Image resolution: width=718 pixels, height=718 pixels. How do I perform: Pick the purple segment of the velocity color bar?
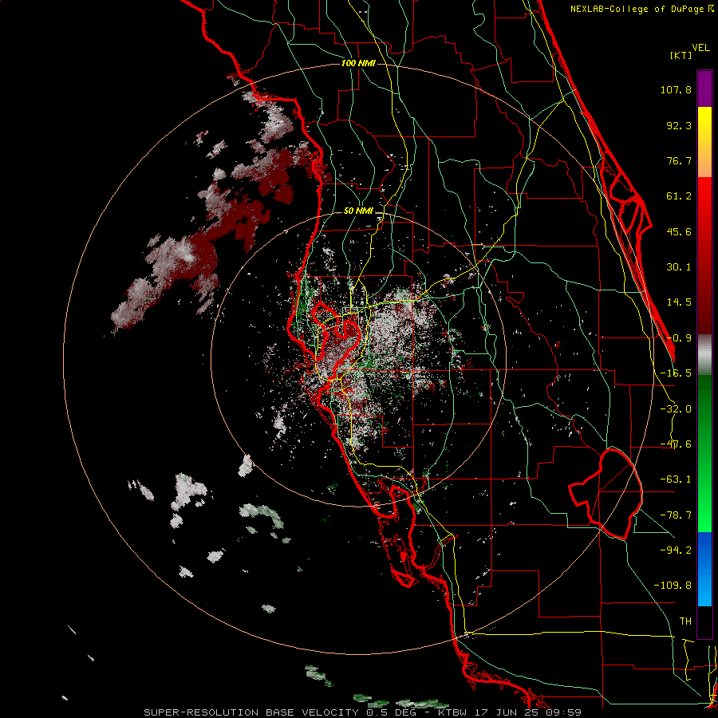(704, 89)
